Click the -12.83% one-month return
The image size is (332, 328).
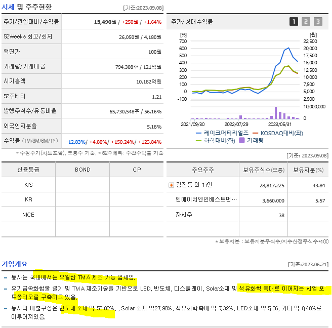click(76, 142)
